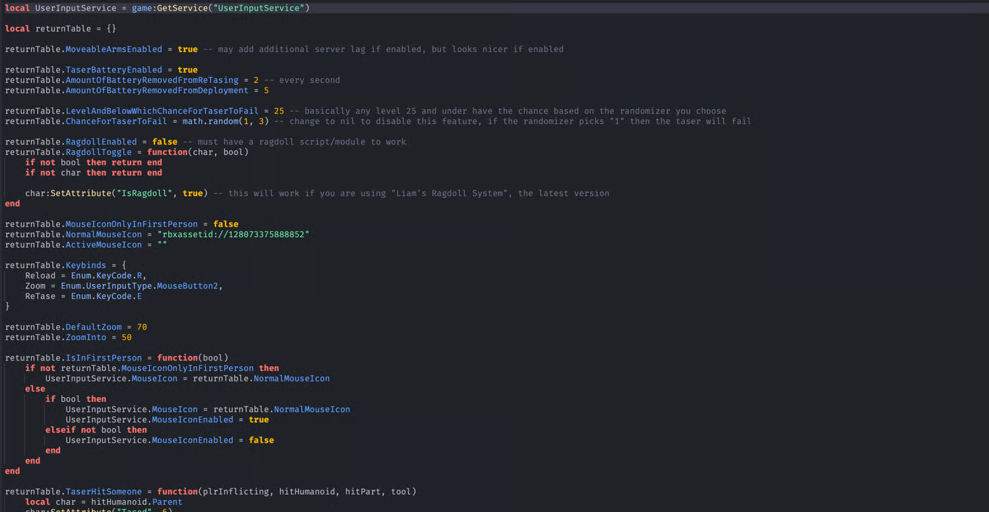Click the MouseIconEnabled = false line
Screen dimensions: 989x512
point(169,440)
